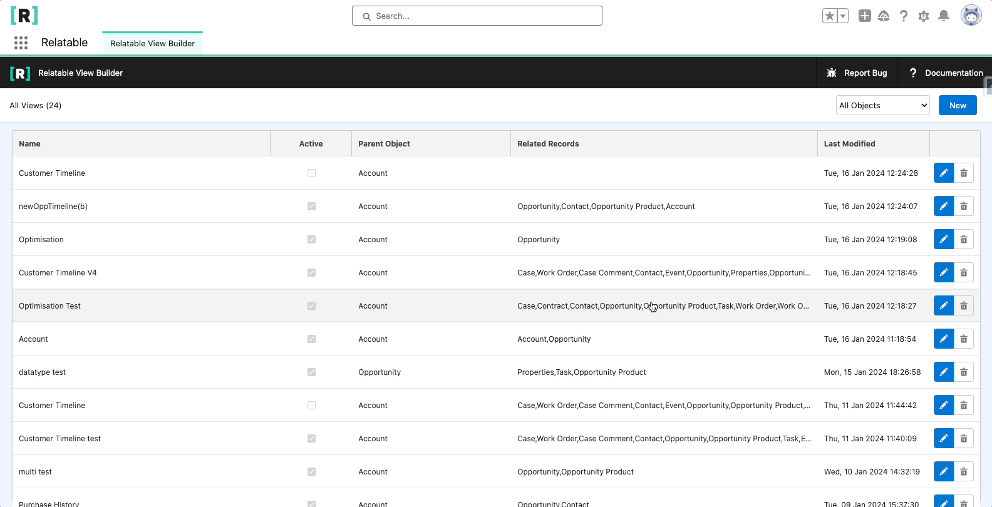Toggle Active checkbox for multi test
This screenshot has height=507, width=992.
tap(311, 471)
